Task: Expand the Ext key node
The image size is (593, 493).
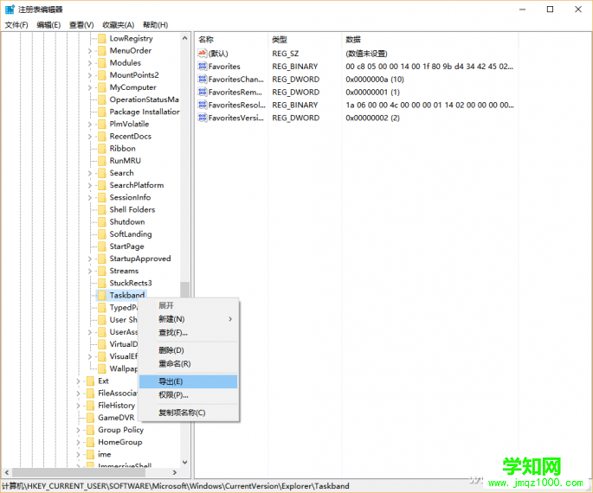Action: pyautogui.click(x=78, y=381)
